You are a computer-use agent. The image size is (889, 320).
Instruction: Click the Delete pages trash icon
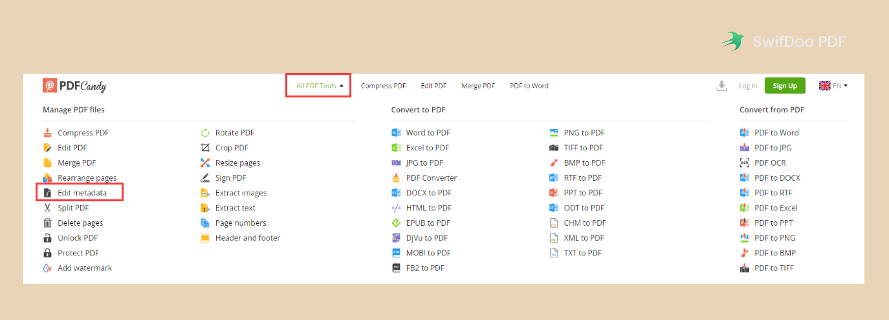click(x=47, y=223)
